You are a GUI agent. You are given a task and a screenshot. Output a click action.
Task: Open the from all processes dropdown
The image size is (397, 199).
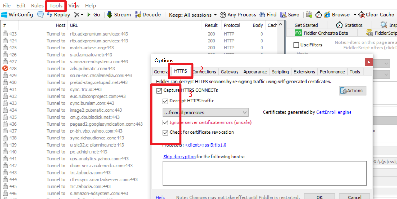pos(205,112)
